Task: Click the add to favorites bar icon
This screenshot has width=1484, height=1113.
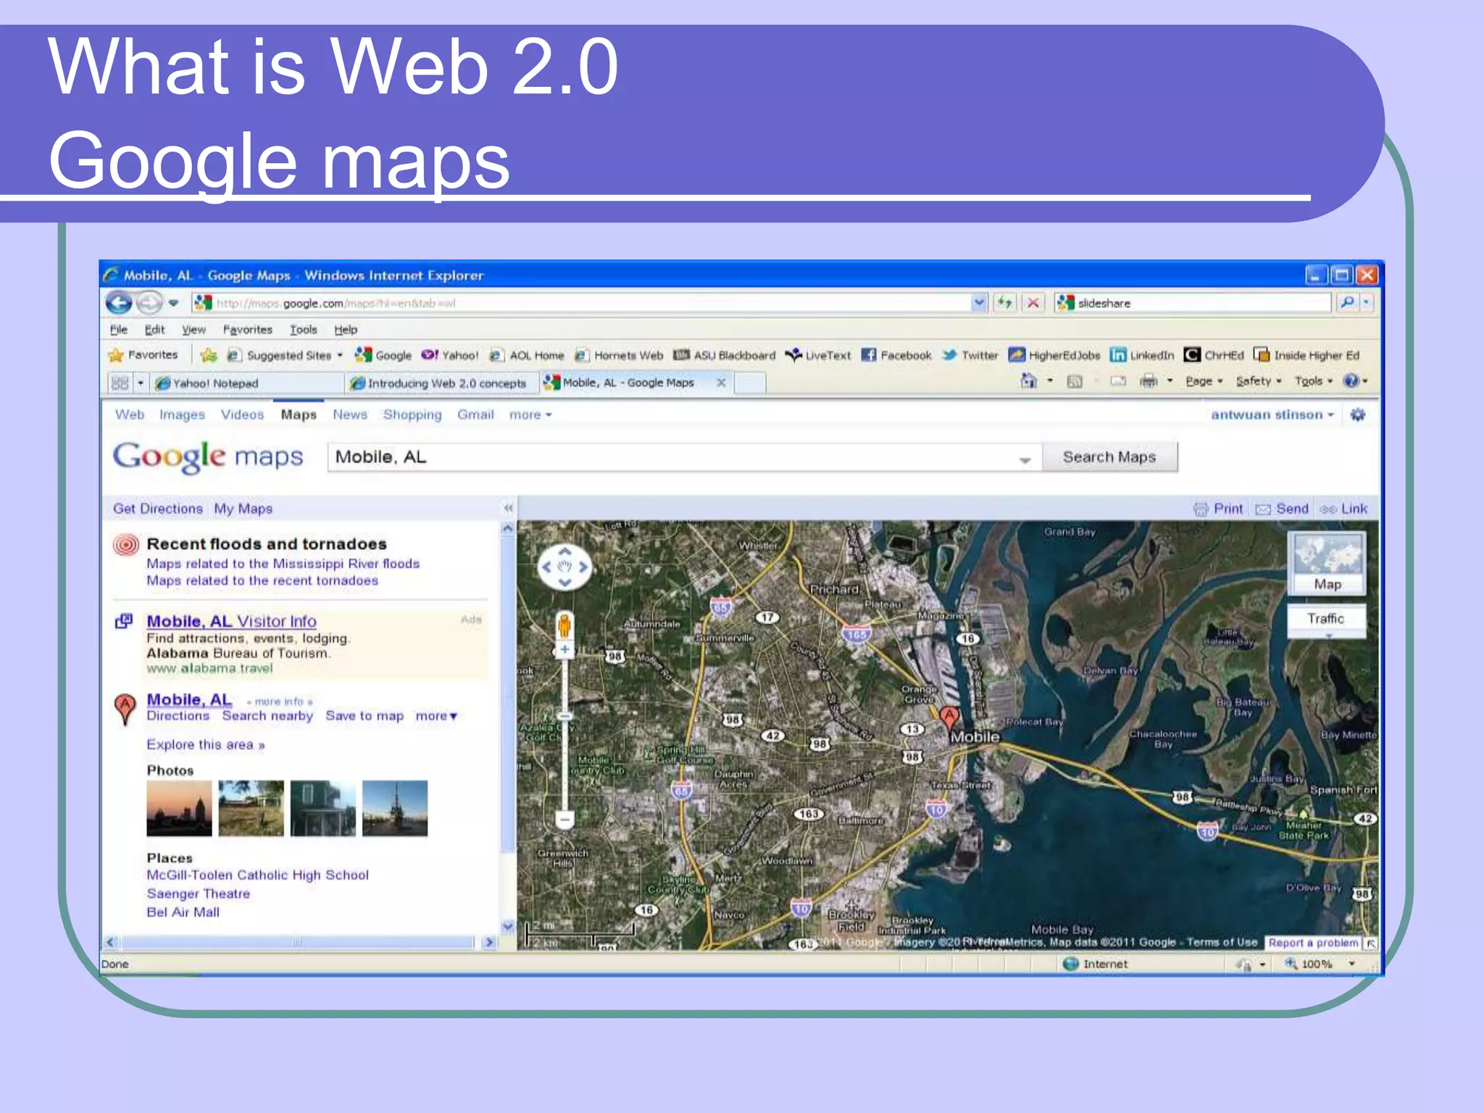Action: tap(209, 355)
